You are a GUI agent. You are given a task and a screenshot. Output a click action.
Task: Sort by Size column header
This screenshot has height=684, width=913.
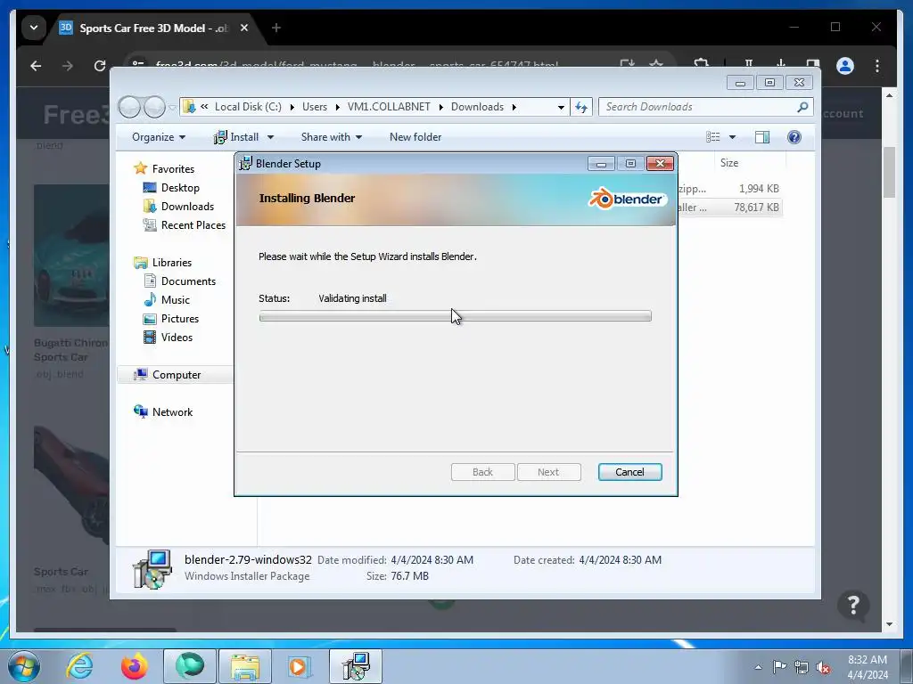pos(729,163)
